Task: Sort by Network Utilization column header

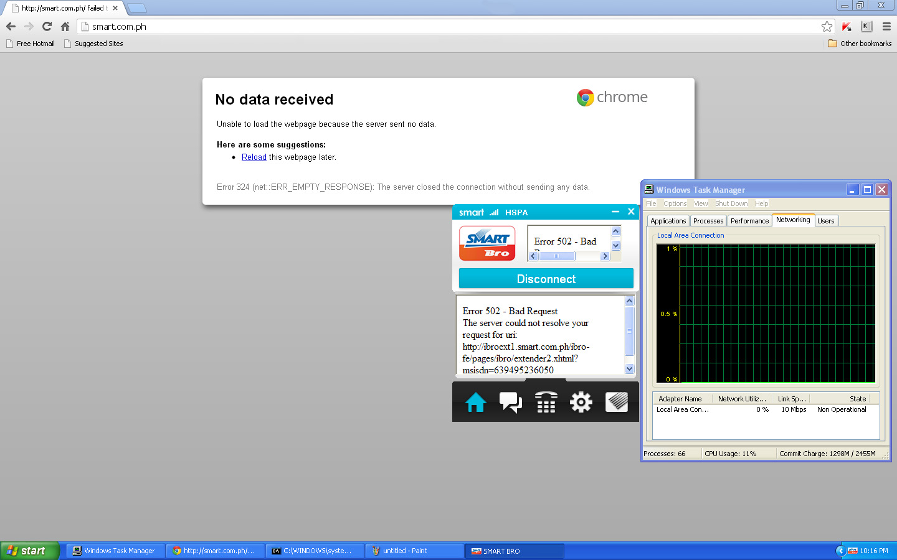Action: (742, 399)
